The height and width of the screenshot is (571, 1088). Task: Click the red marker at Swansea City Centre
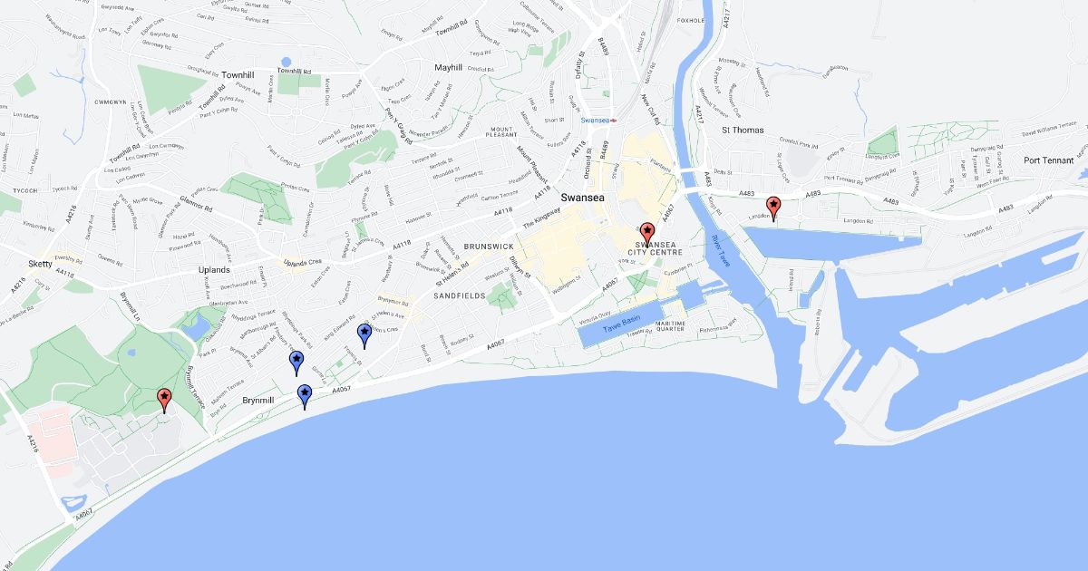(x=647, y=234)
